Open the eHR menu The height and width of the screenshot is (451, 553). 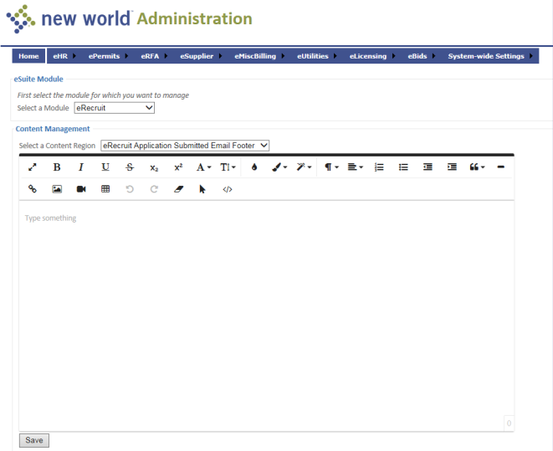[x=62, y=56]
